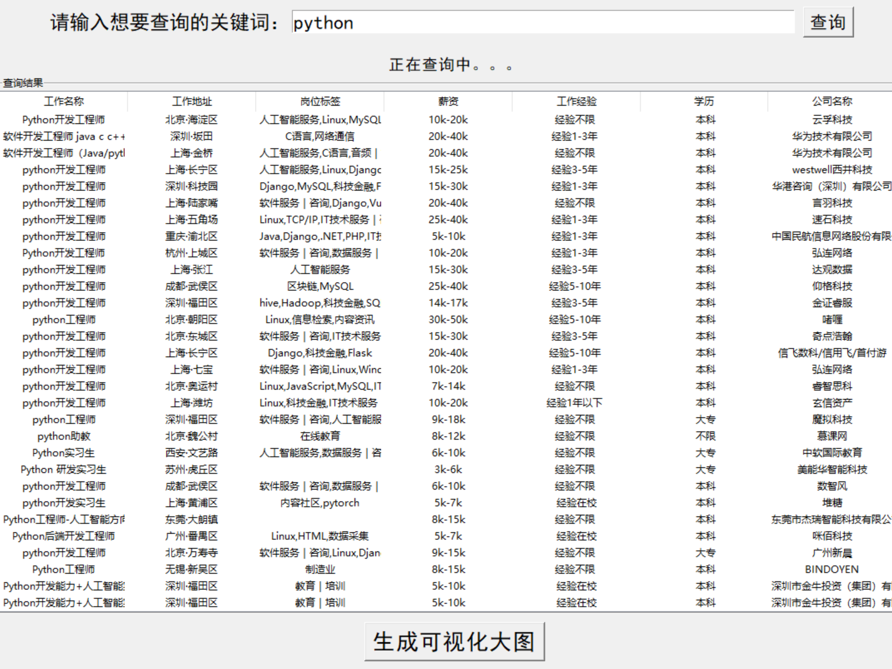
Task: Select the 言羽科技 company cell
Action: (831, 203)
